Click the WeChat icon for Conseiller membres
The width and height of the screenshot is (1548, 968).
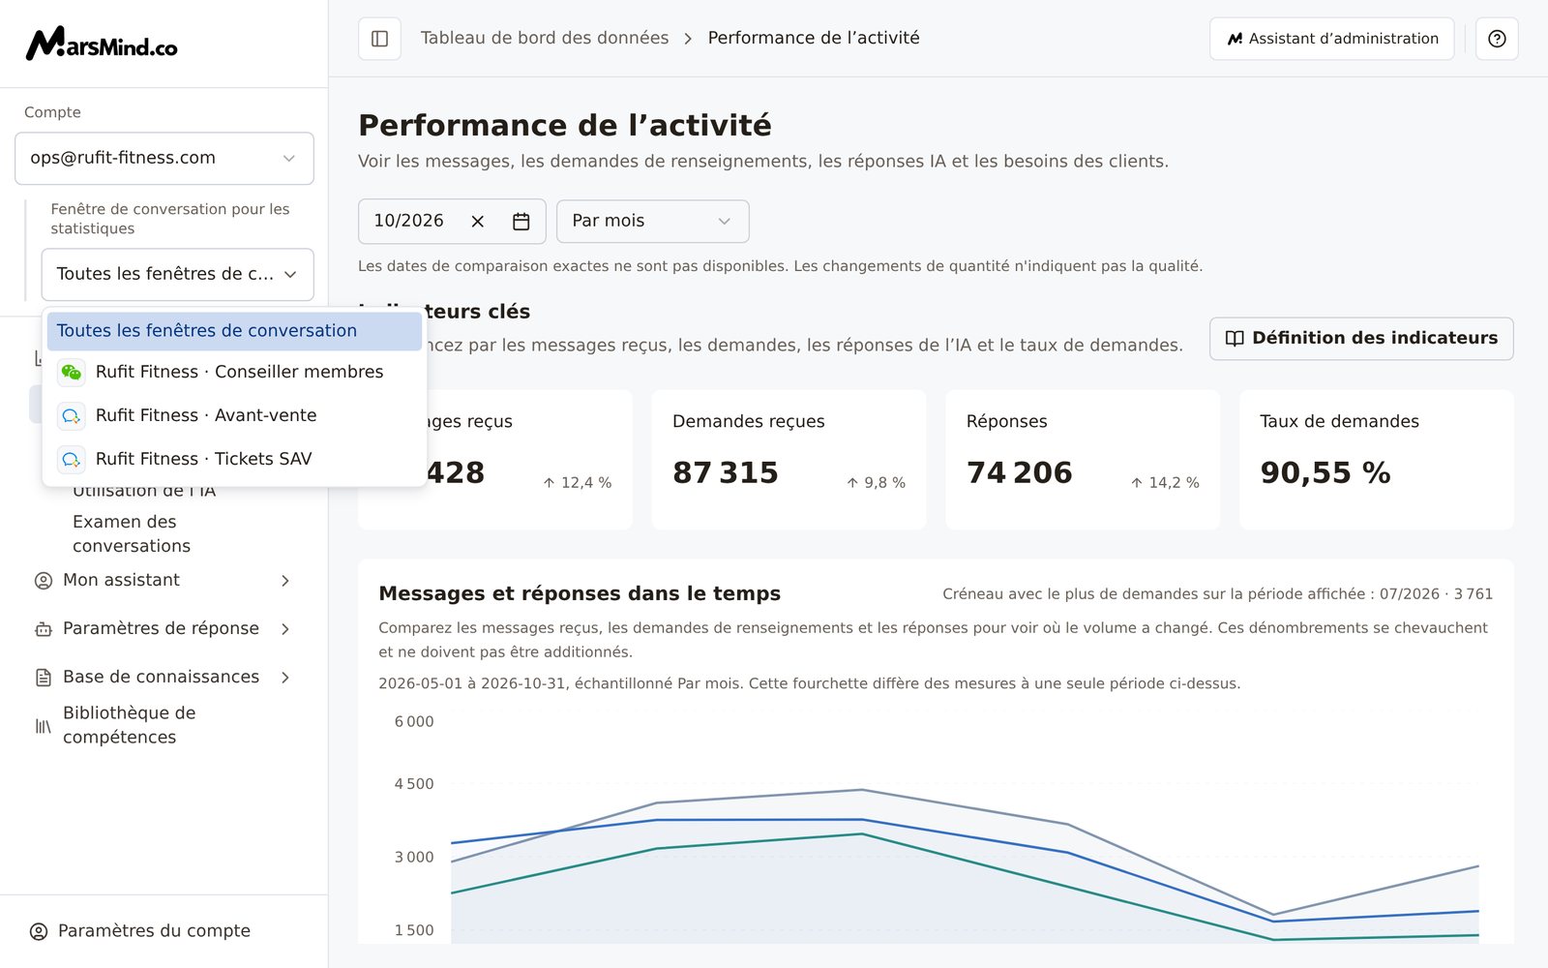pyautogui.click(x=72, y=373)
